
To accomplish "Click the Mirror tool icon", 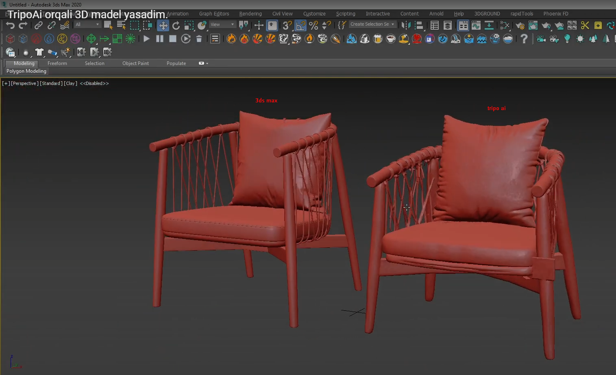I will point(405,26).
